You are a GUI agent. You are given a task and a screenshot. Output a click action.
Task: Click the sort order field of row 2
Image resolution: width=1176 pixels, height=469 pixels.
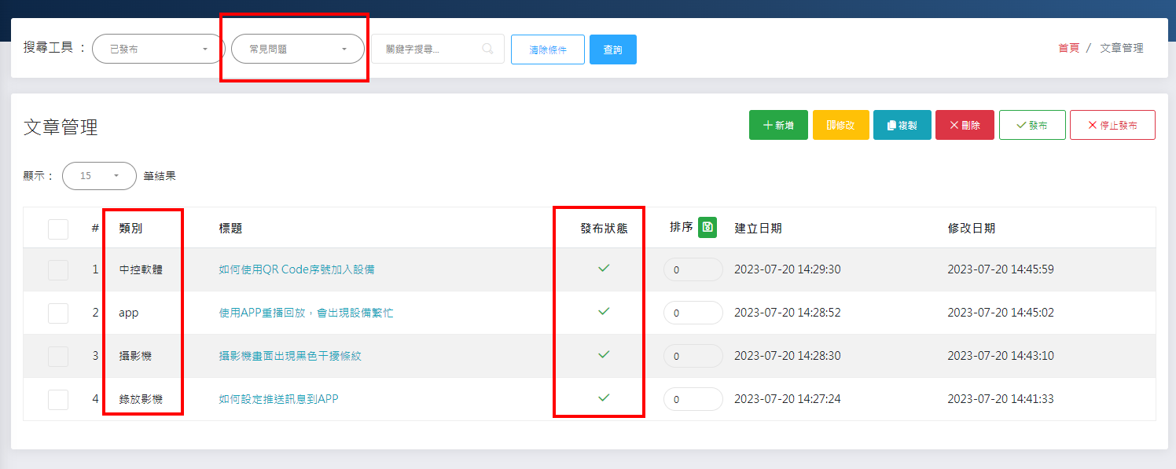point(693,313)
